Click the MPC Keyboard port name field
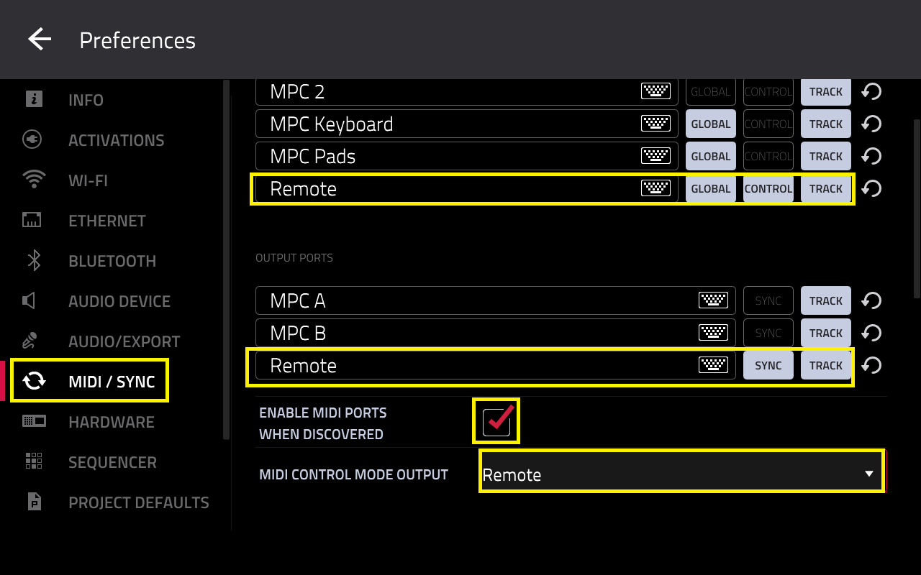The image size is (921, 575). (467, 124)
